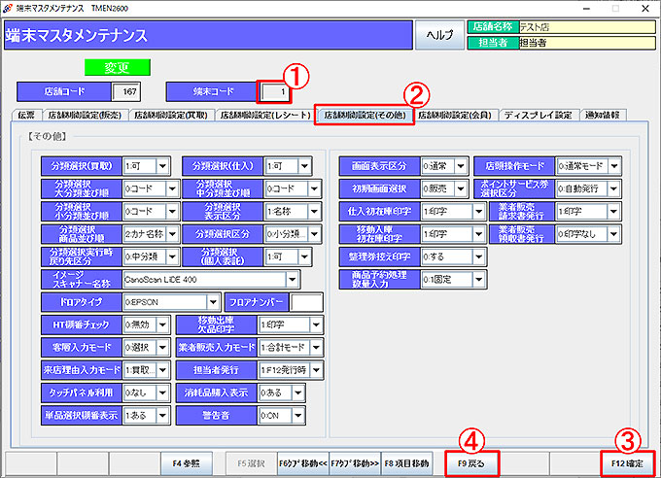Expand 分類選択 小分類並び順 dropdown
The width and height of the screenshot is (661, 478).
(x=172, y=212)
